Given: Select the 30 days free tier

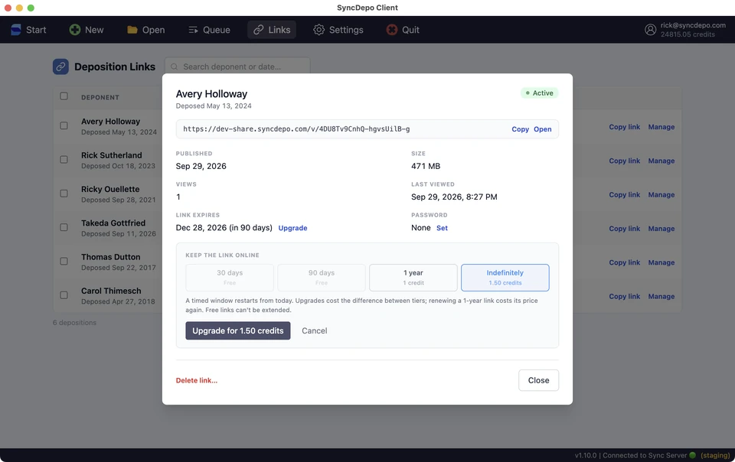Looking at the screenshot, I should coord(230,278).
